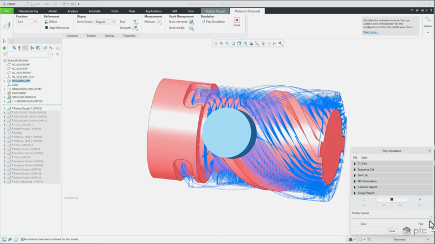Click the red Close icon in ribbon

click(x=237, y=20)
